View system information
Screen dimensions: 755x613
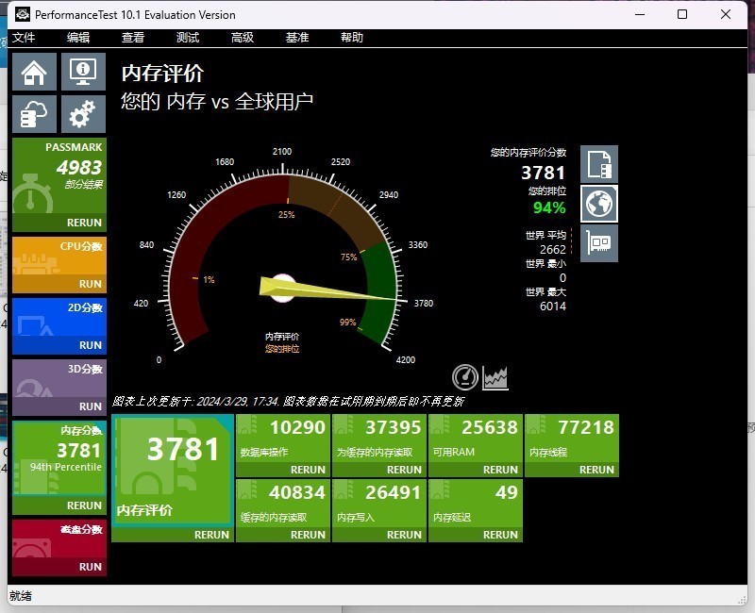coord(82,71)
